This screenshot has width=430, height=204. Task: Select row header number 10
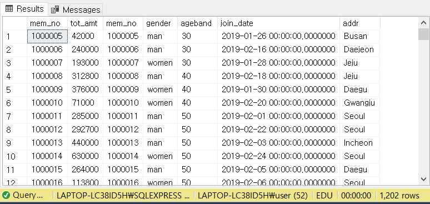(15, 157)
